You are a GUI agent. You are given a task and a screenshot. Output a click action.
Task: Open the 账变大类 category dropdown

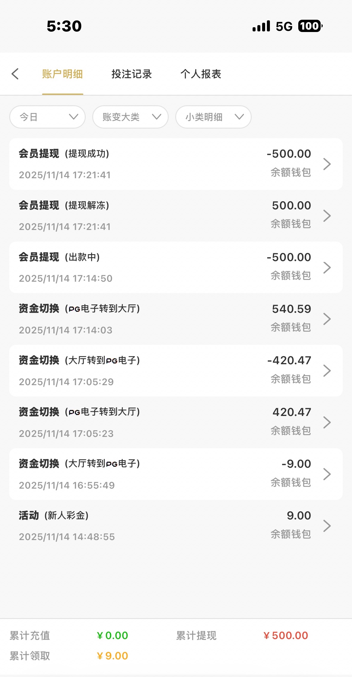pos(130,117)
